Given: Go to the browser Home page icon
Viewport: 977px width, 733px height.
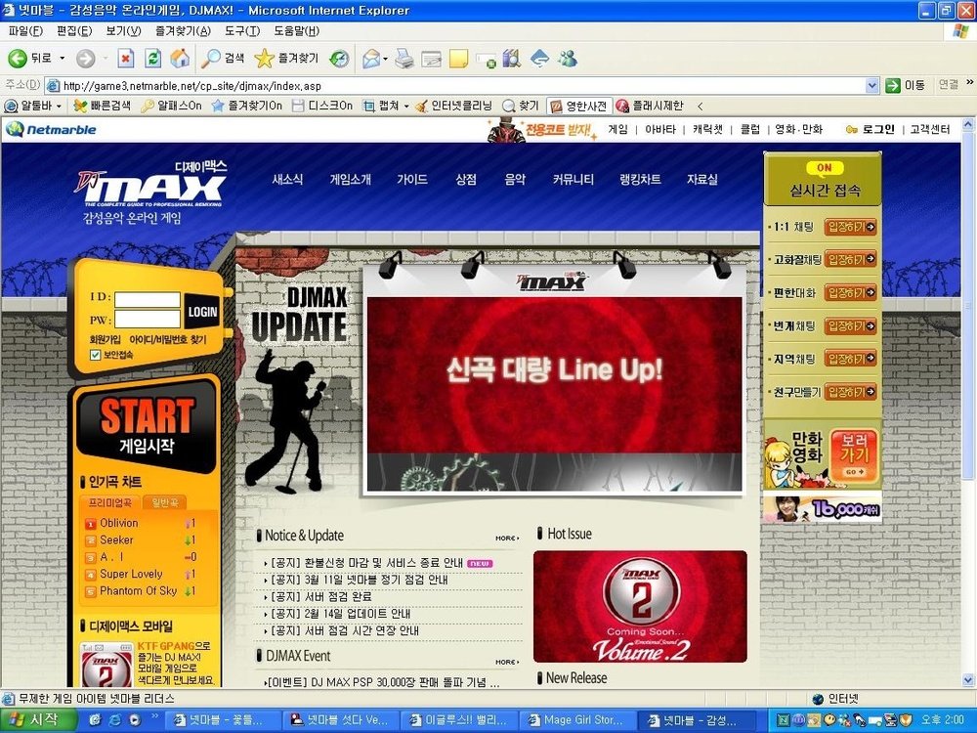Looking at the screenshot, I should coord(180,59).
